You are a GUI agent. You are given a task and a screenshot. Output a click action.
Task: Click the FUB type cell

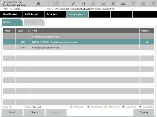coord(23,47)
